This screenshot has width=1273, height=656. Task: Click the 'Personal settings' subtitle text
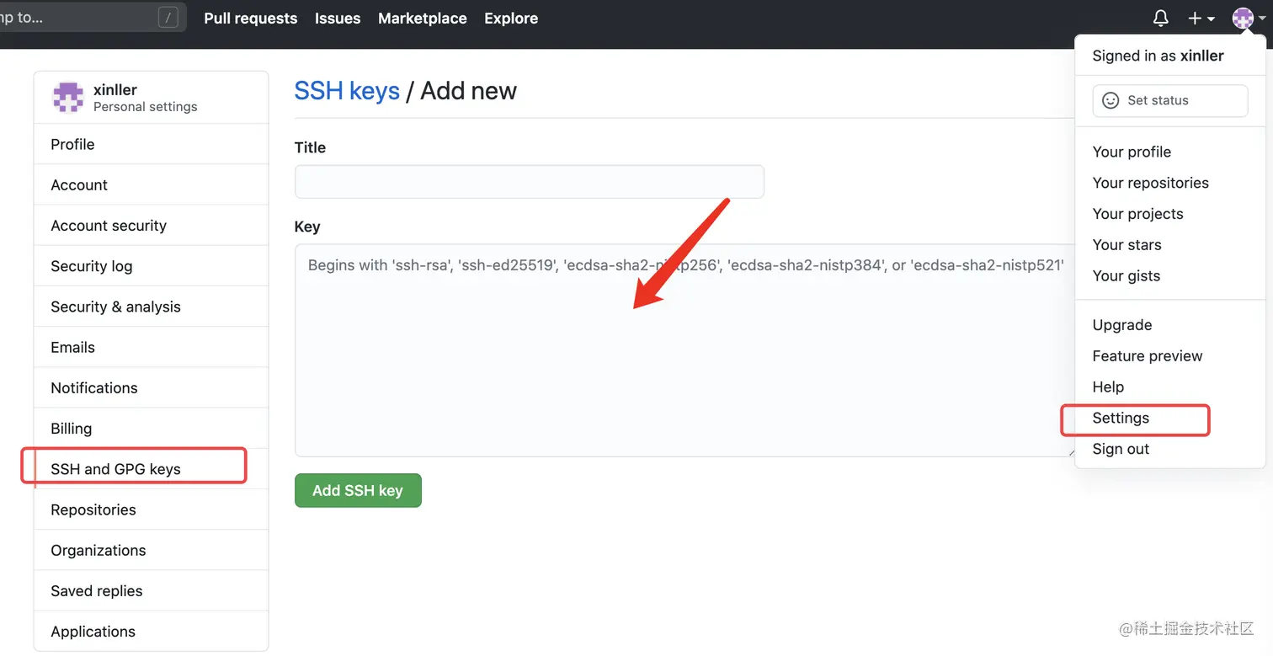[145, 107]
